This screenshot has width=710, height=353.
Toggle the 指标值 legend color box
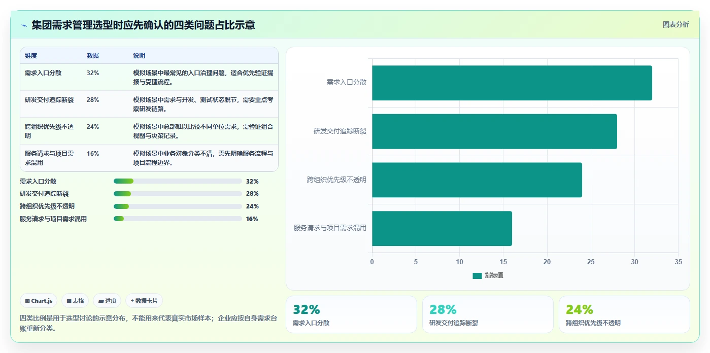tap(477, 275)
